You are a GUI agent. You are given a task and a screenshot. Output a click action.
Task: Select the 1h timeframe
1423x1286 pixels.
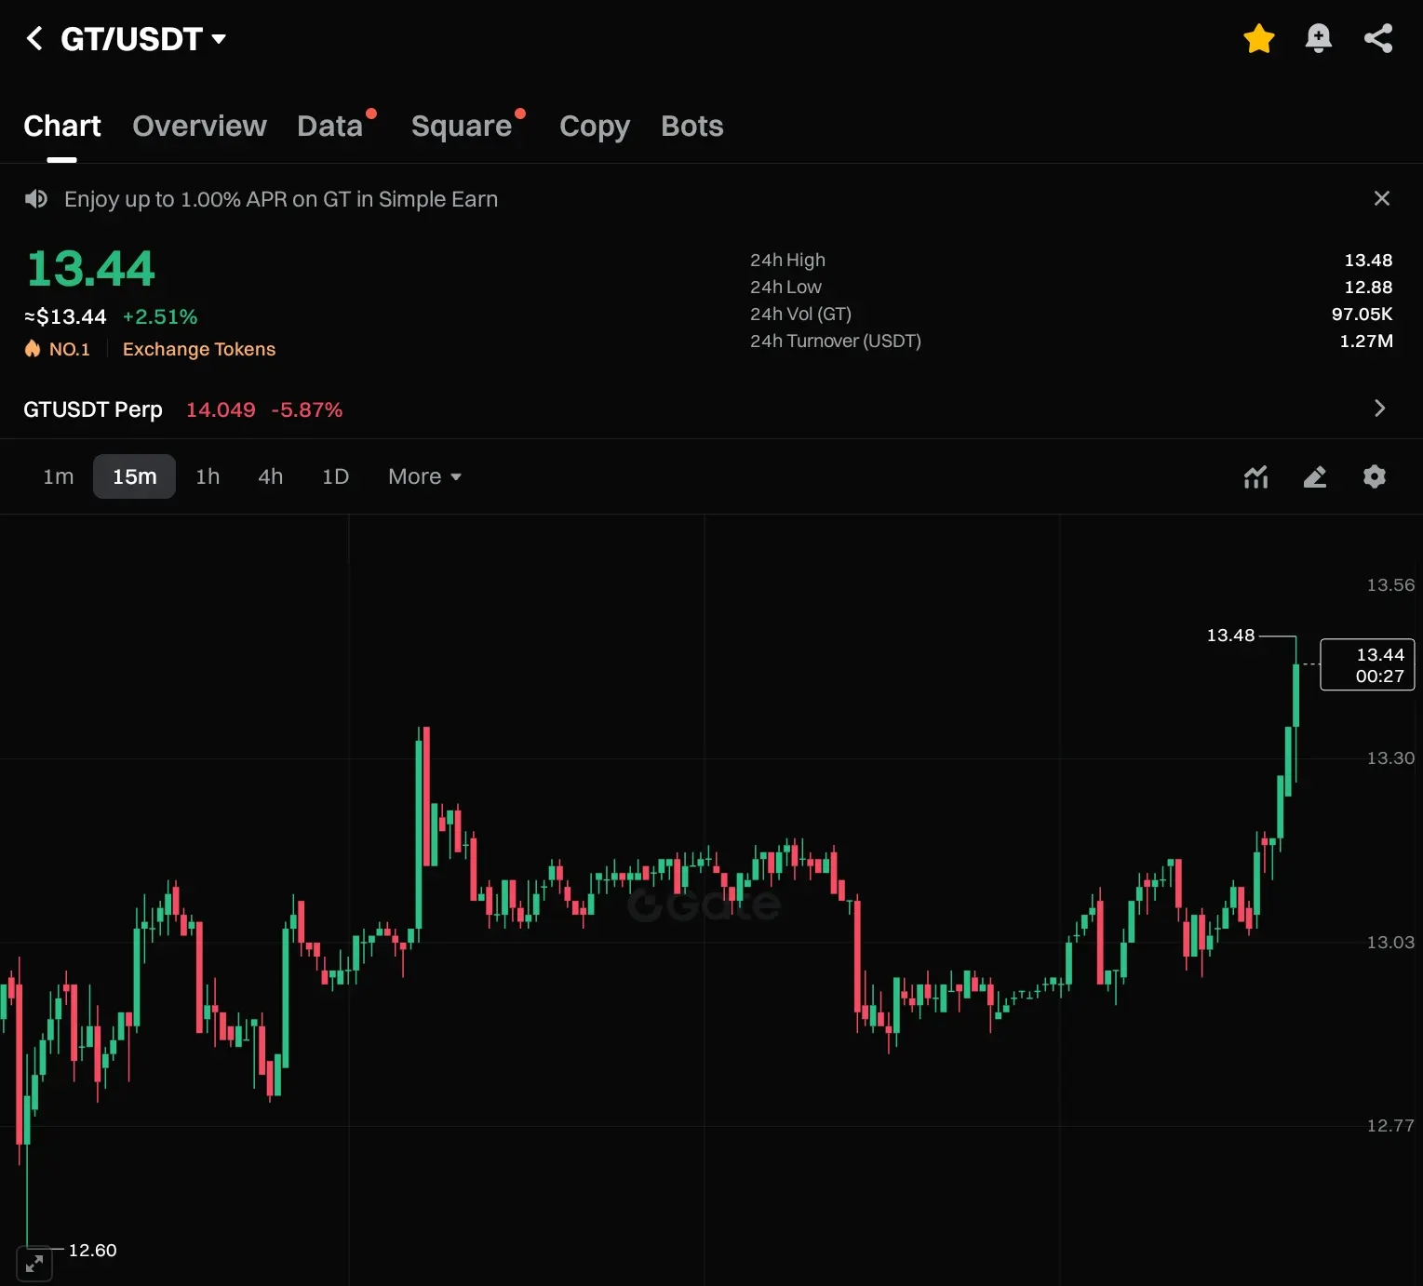(x=208, y=476)
